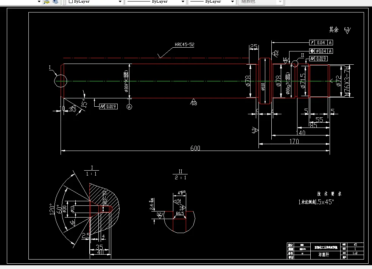Viewport: 372px width, 269px height.
Task: Select the 0.8 surface roughness symbol on shaft
Action: 194,102
